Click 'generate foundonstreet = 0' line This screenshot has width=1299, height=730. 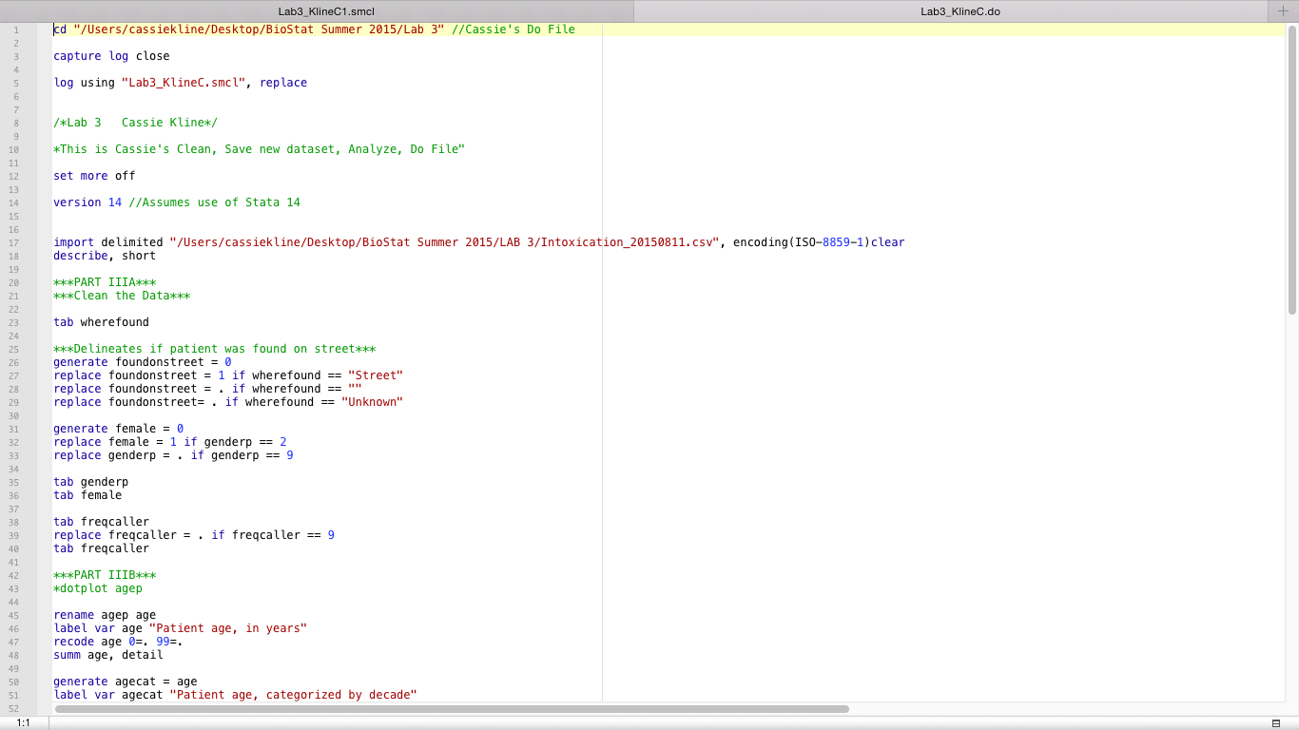point(143,362)
